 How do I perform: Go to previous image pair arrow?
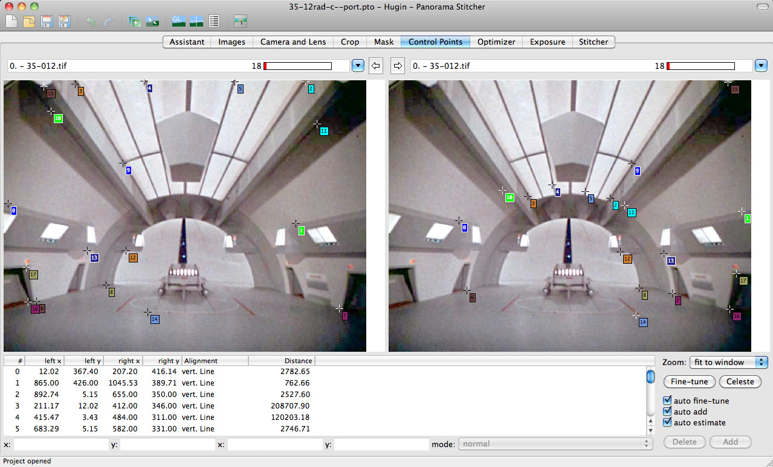coord(376,65)
